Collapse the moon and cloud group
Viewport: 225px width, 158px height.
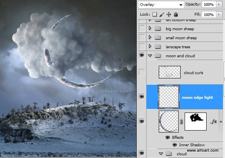click(150, 56)
